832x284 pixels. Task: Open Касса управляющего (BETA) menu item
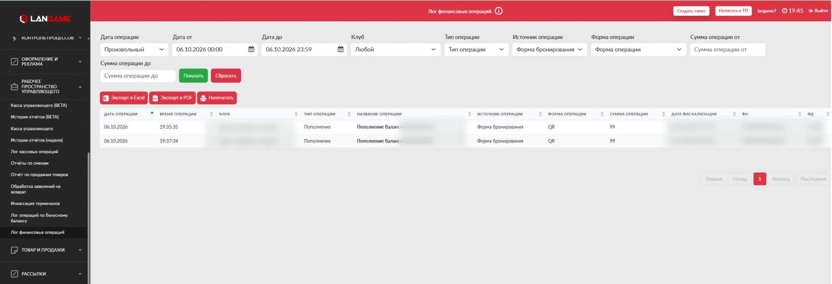click(39, 105)
